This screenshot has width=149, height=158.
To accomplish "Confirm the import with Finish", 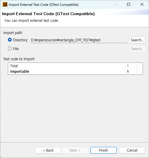I will [104, 150].
